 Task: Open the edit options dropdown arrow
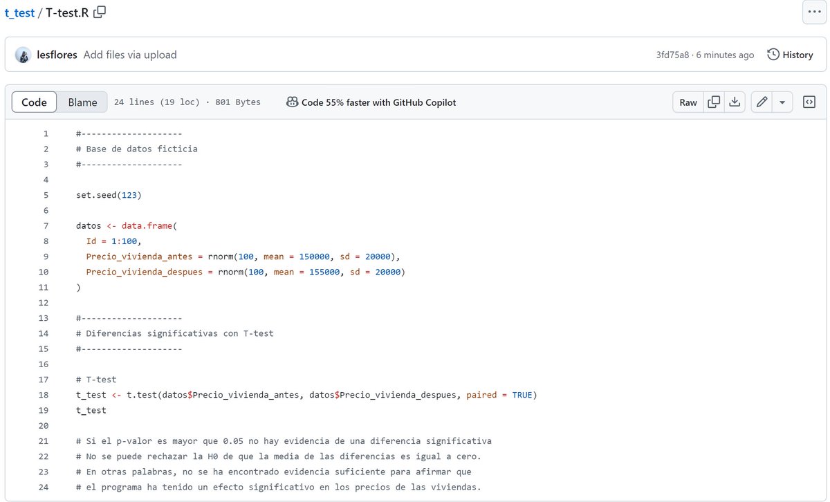[x=783, y=102]
